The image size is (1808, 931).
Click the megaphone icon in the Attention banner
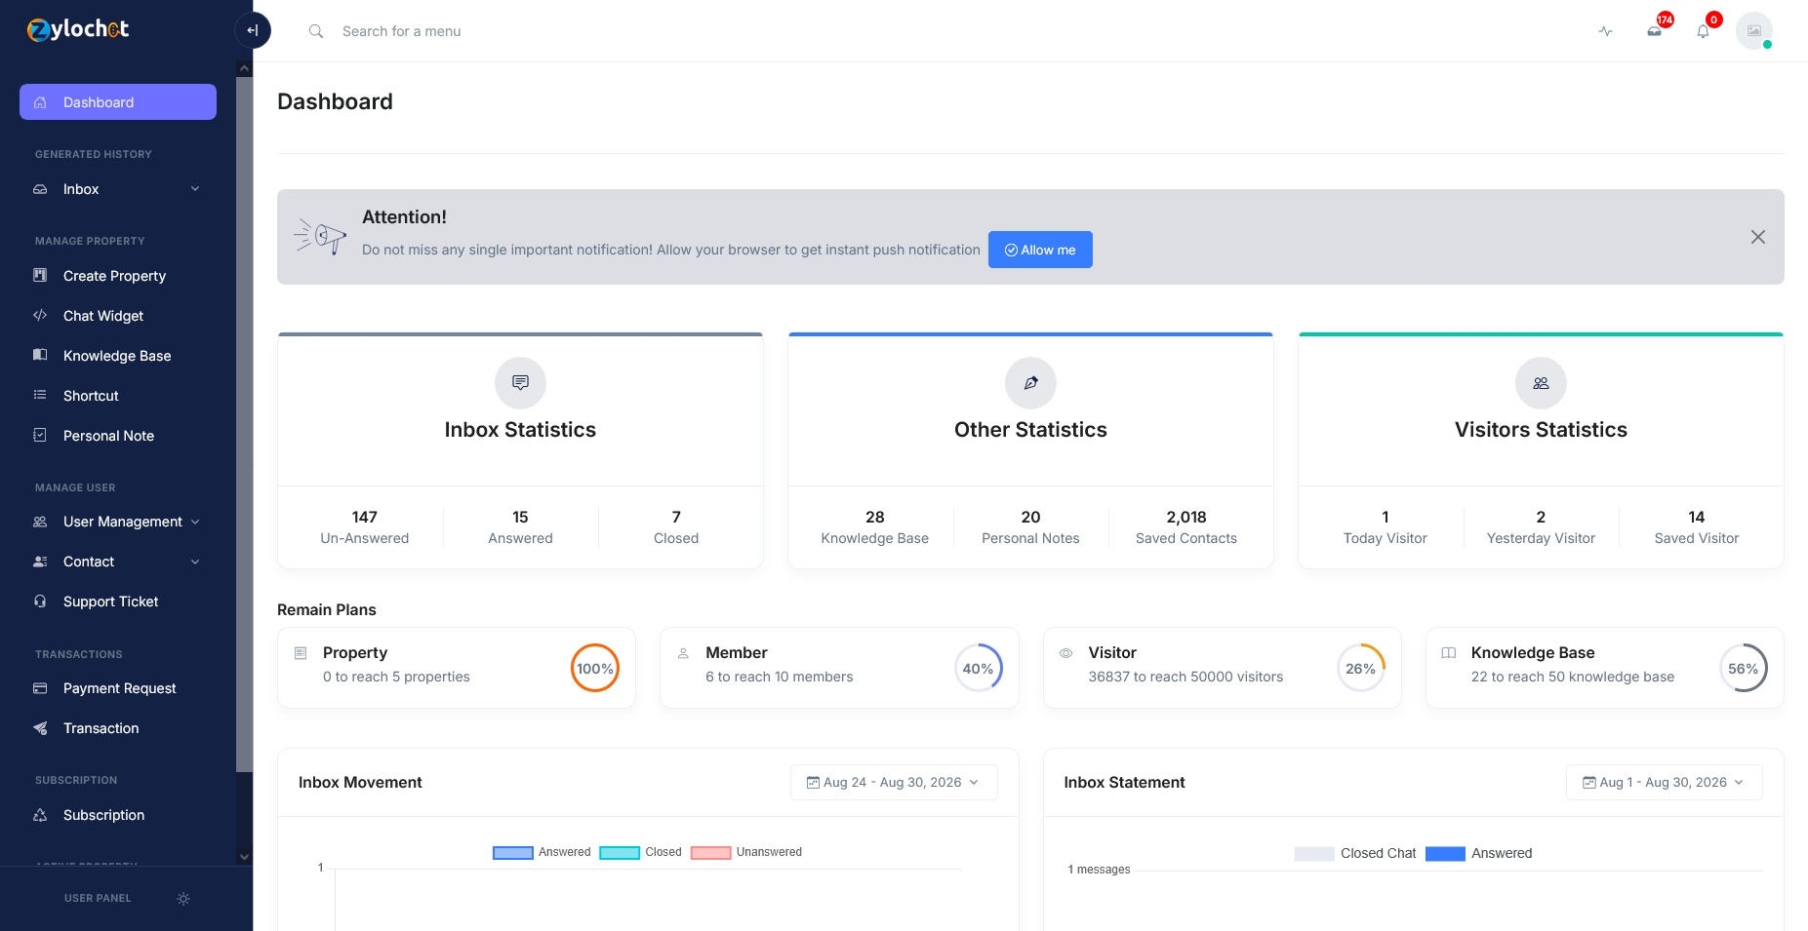(x=320, y=237)
